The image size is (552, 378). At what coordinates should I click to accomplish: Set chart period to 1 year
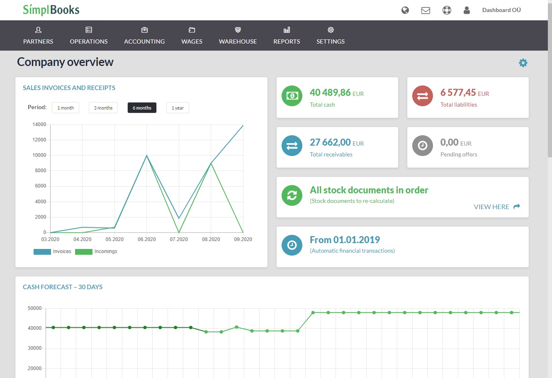pyautogui.click(x=178, y=108)
